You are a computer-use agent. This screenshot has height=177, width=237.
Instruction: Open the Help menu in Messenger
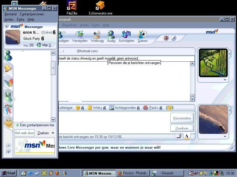[x=31, y=19]
